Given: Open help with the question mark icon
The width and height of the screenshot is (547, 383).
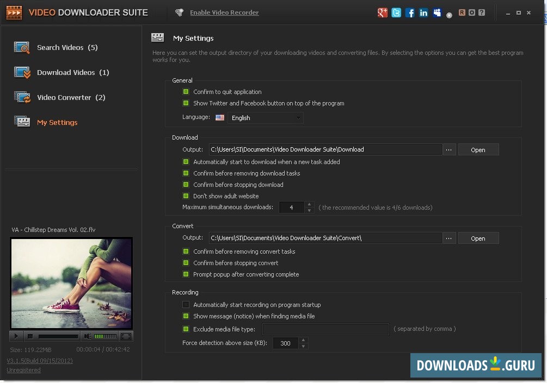Looking at the screenshot, I should 482,12.
